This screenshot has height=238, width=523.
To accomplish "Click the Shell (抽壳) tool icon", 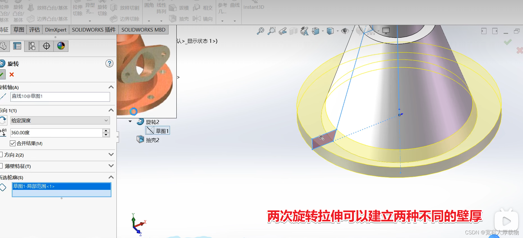I will [173, 19].
